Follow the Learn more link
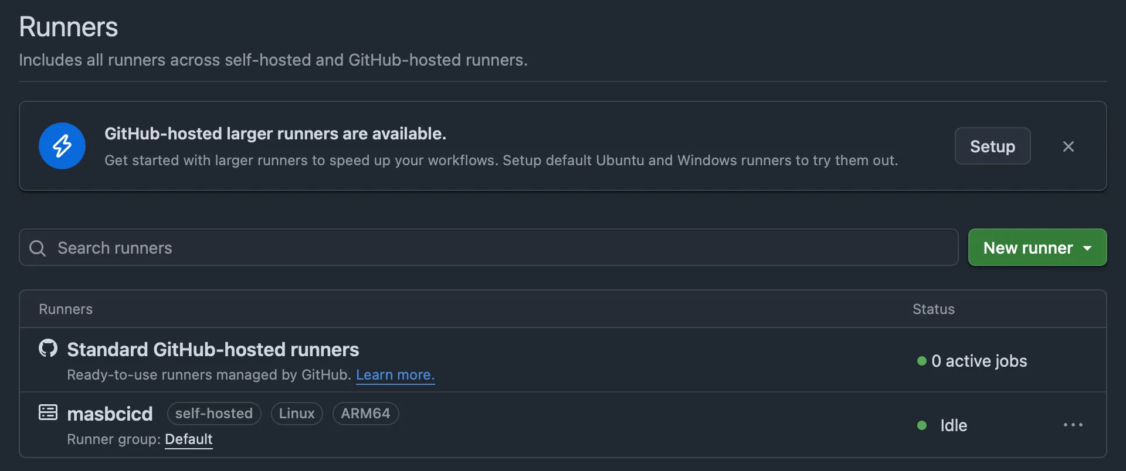The height and width of the screenshot is (471, 1126). pyautogui.click(x=395, y=375)
